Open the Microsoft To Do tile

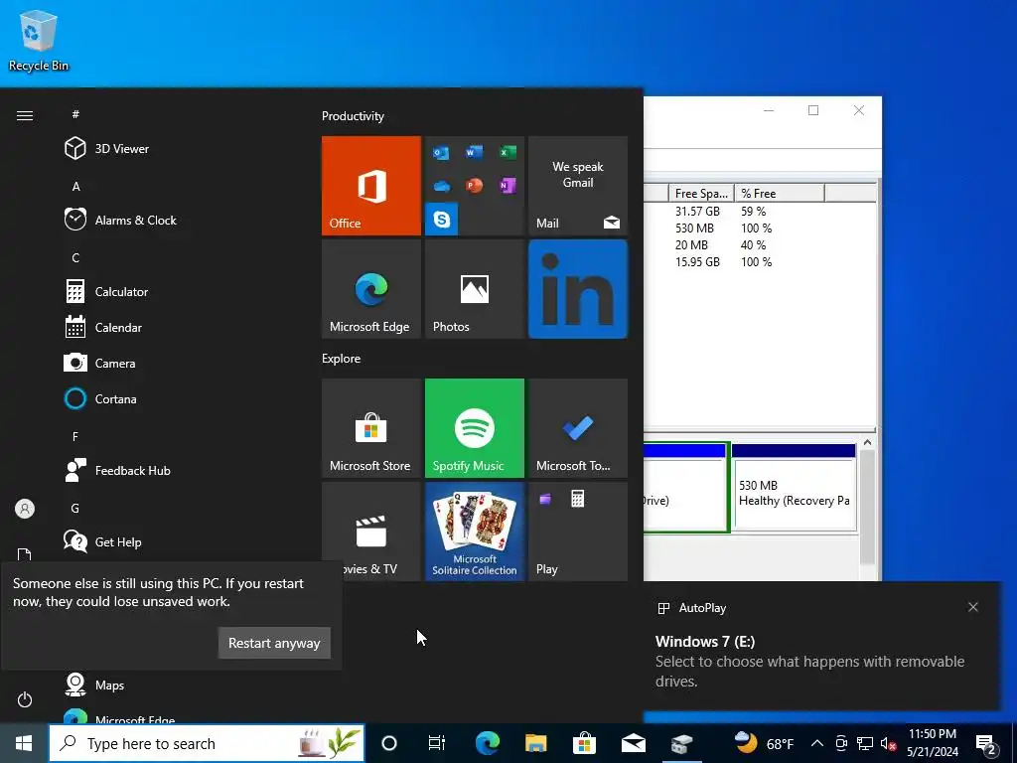tap(578, 428)
